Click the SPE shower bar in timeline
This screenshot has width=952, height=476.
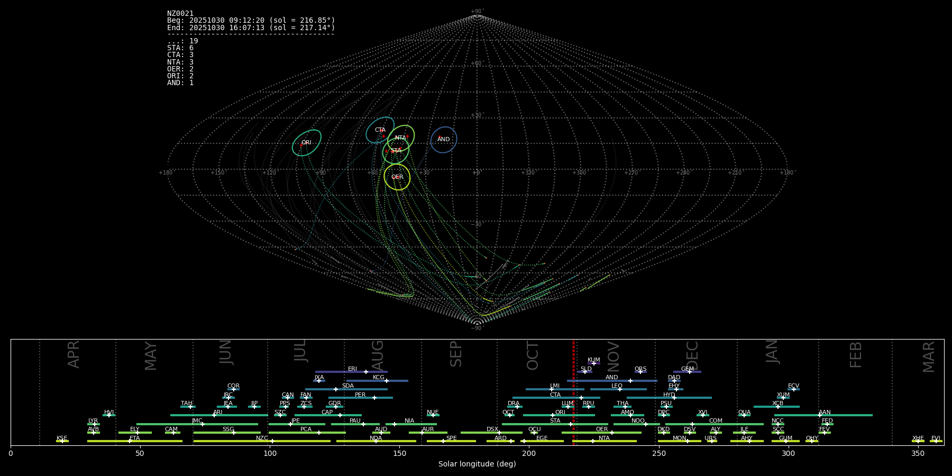pos(451,441)
